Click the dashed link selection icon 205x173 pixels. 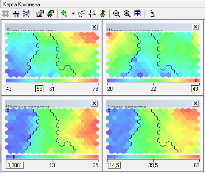tap(82, 14)
